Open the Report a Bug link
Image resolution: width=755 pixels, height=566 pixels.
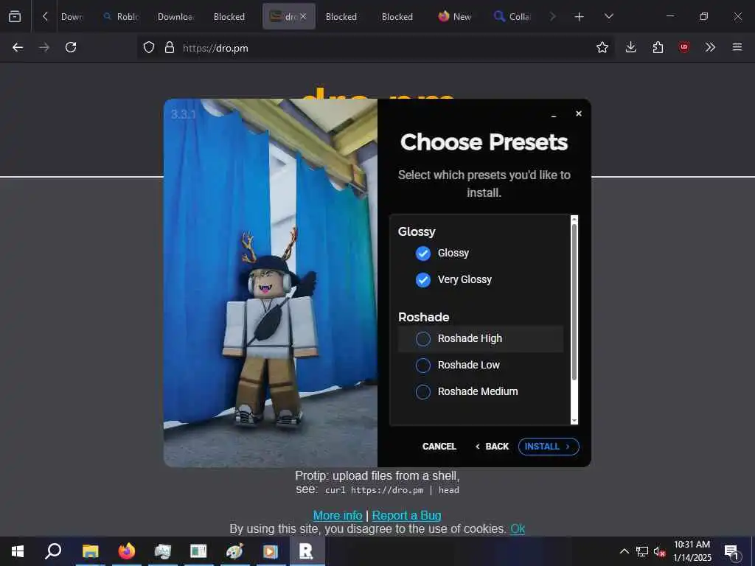click(406, 515)
